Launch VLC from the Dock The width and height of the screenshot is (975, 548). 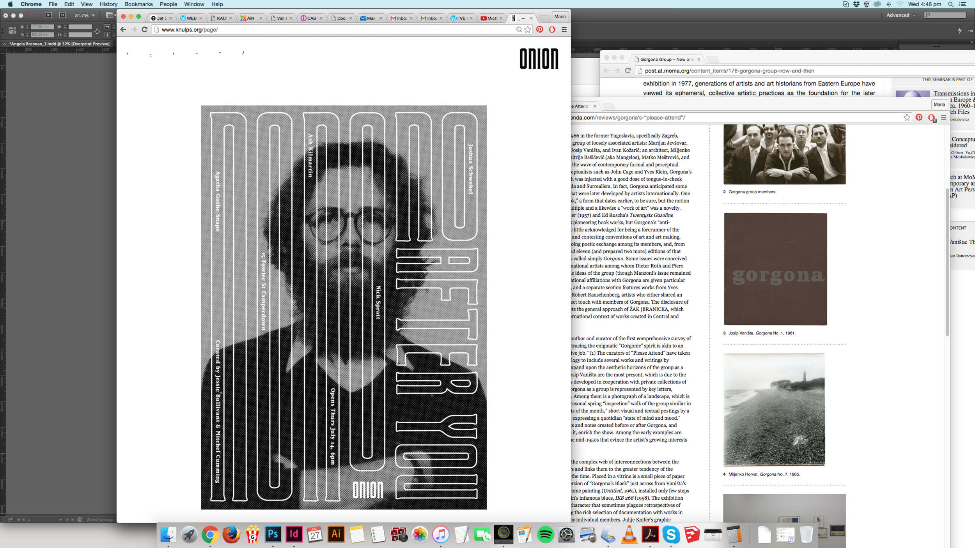click(629, 534)
